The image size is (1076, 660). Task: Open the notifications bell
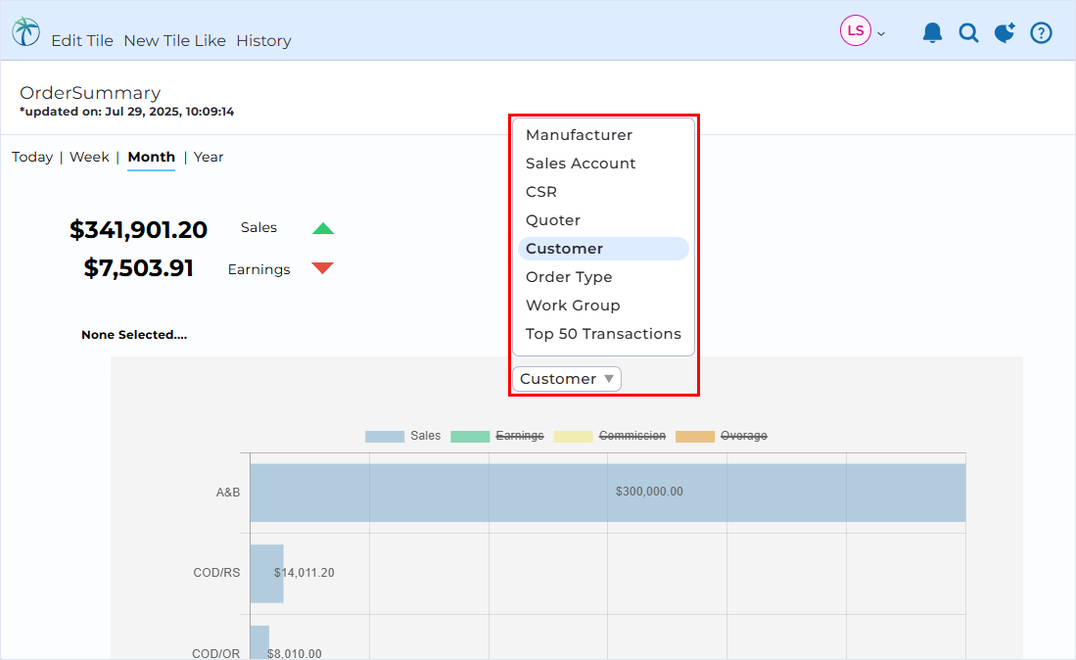click(932, 32)
